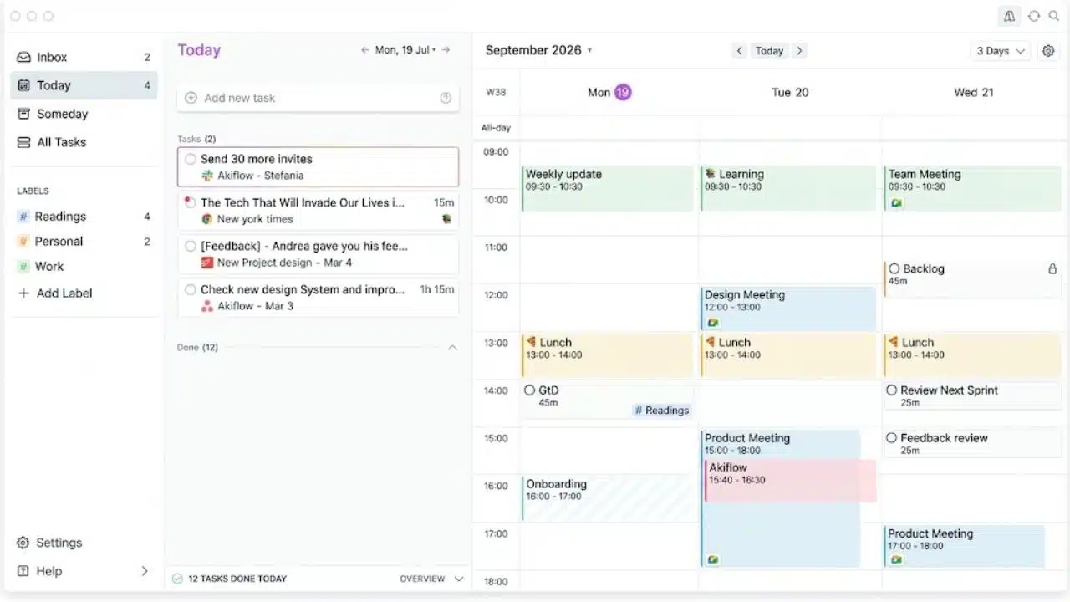Open the 3 Days view dropdown
This screenshot has height=602, width=1070.
(x=1001, y=51)
